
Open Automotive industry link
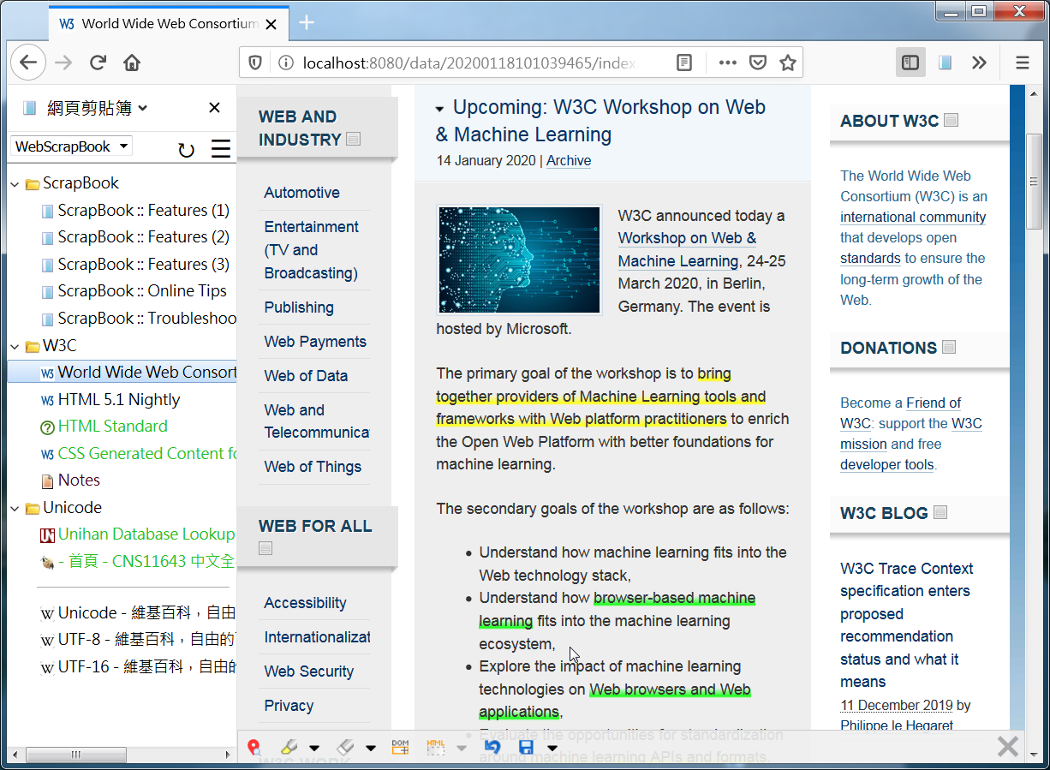point(301,193)
